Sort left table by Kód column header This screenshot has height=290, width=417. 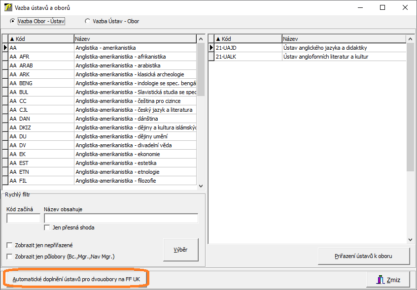(x=41, y=39)
